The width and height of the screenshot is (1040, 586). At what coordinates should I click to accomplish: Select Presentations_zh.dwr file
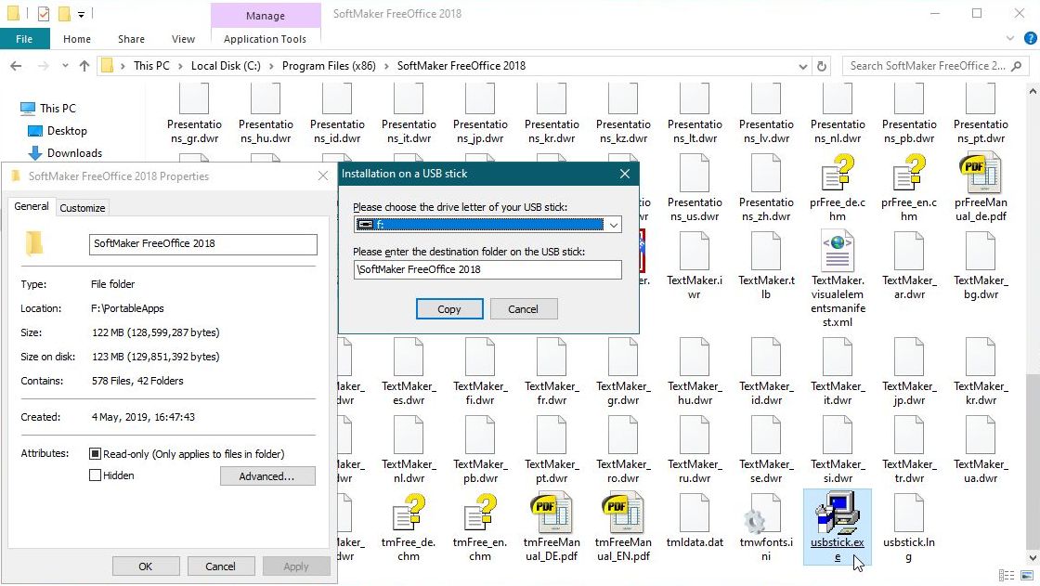[766, 189]
